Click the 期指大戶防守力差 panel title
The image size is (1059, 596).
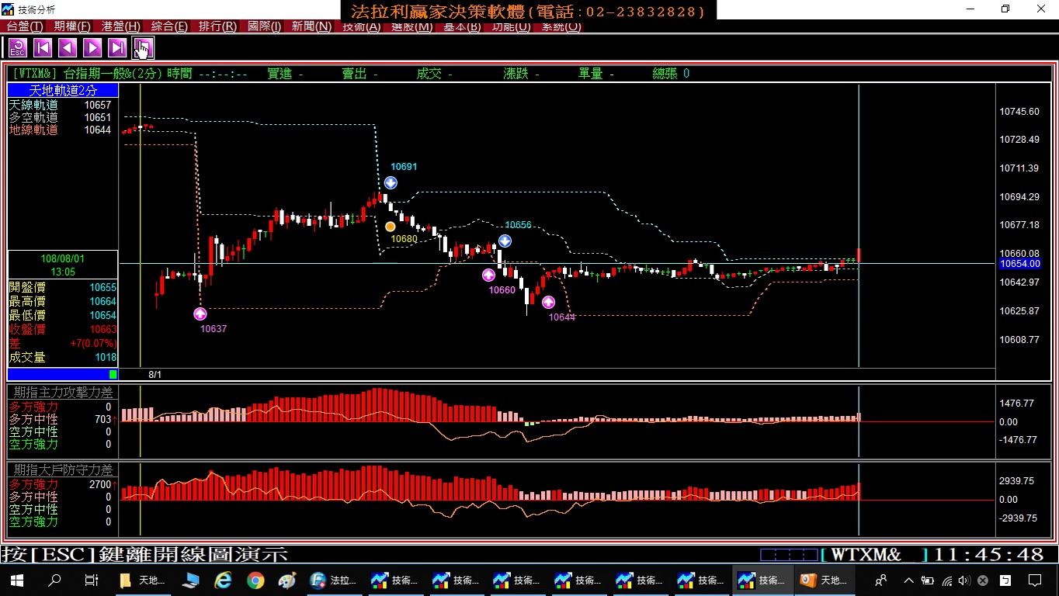pos(63,470)
